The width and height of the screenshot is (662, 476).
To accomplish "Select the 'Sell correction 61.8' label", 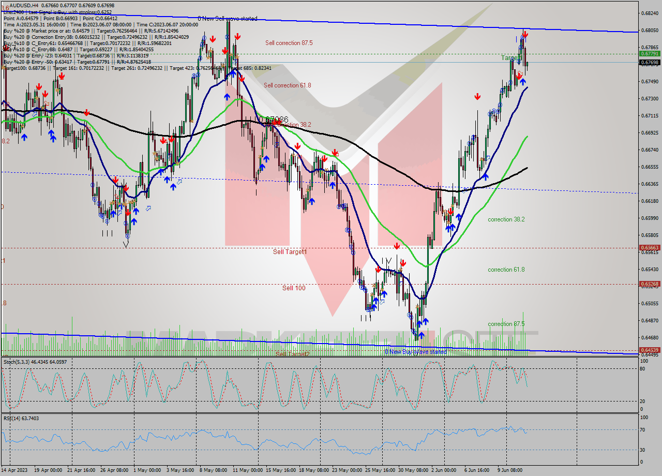I will pos(288,85).
